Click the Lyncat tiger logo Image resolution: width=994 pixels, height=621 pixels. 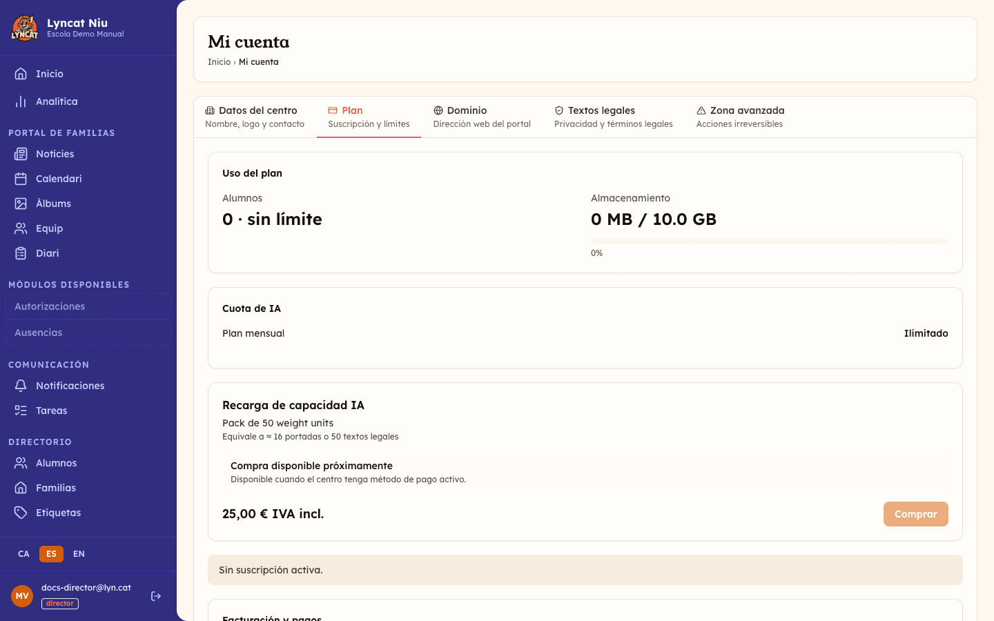(x=25, y=28)
